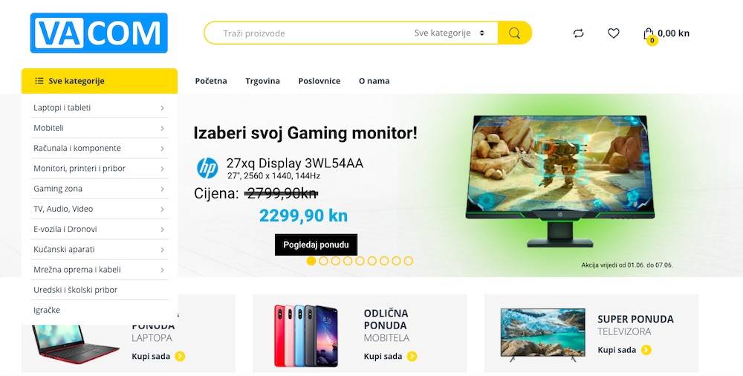Screen dimensions: 743x376
Task: Click Kupi sada under mobitela offer
Action: point(383,357)
